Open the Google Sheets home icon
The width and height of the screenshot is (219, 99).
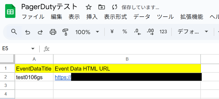pyautogui.click(x=10, y=11)
